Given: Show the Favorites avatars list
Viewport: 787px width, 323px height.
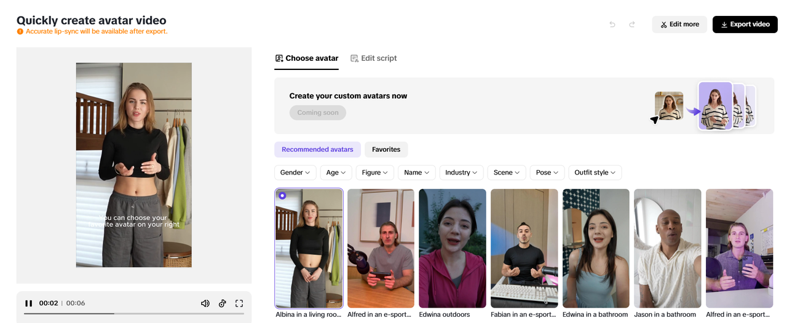Looking at the screenshot, I should (x=386, y=149).
